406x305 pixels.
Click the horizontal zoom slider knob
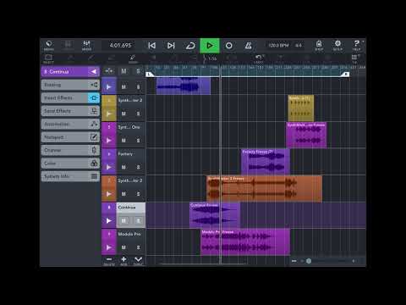click(x=309, y=261)
